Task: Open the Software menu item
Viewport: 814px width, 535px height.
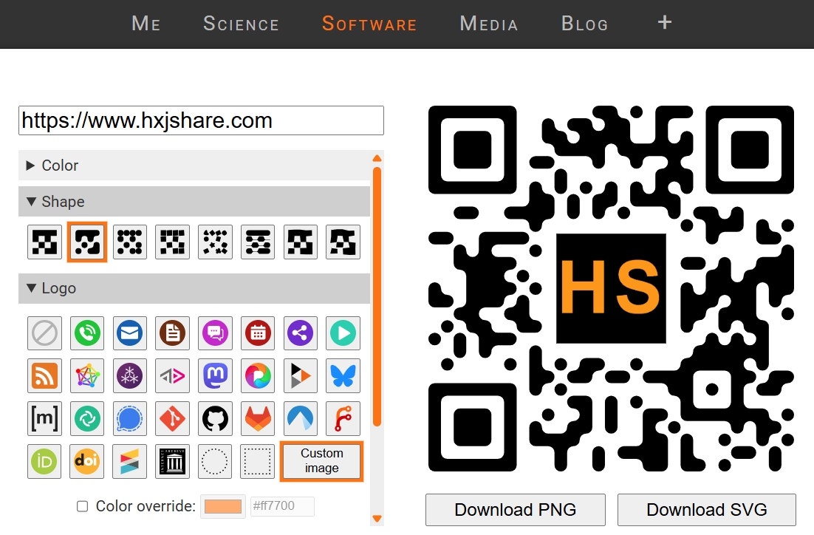Action: (369, 24)
